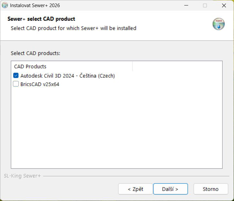Viewport: 234px width, 201px height.
Task: Click the subtitle about installing Sewer+
Action: (73, 28)
